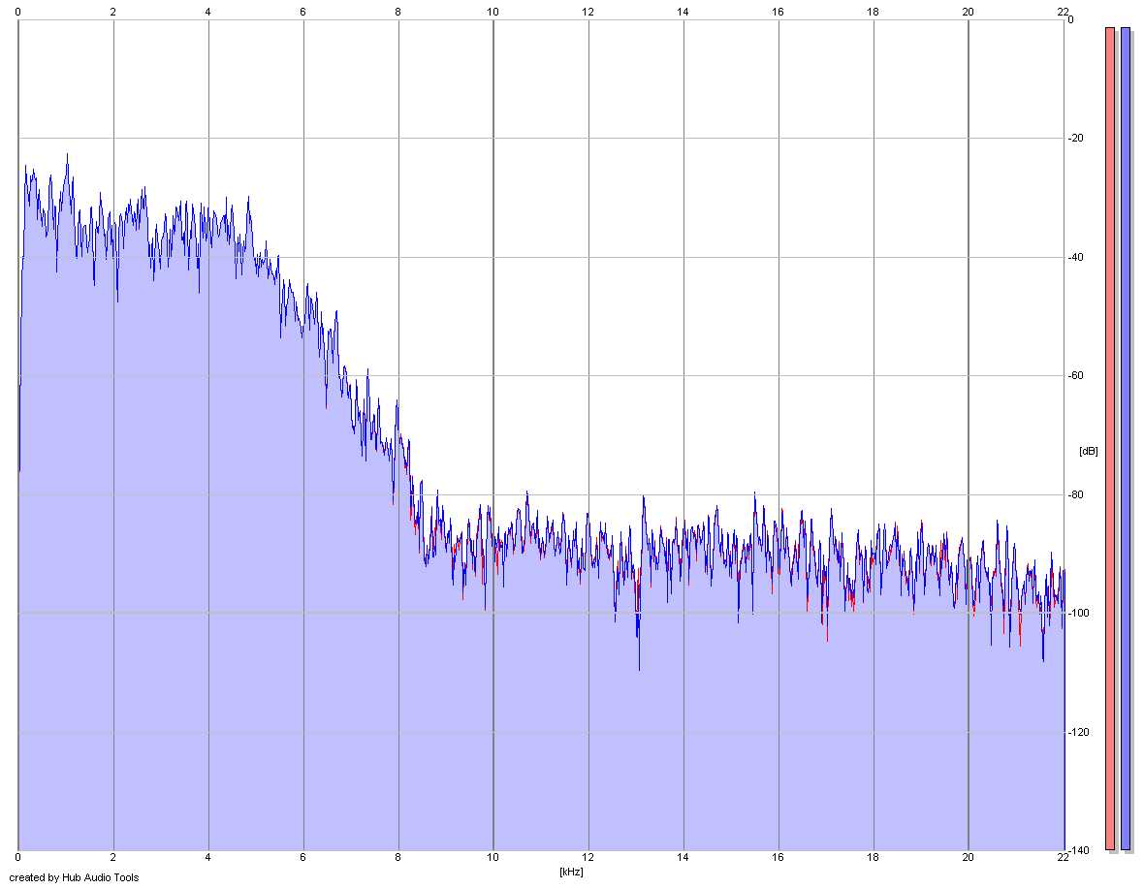This screenshot has height=889, width=1144.
Task: Click the -120 dB scale label
Action: coord(1078,732)
